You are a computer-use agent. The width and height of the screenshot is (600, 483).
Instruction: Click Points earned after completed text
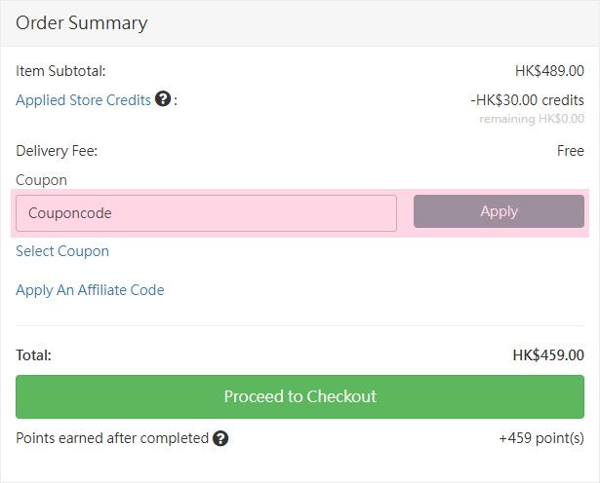[x=112, y=438]
